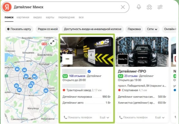Open image search camera icon
The height and width of the screenshot is (124, 179).
(149, 7)
